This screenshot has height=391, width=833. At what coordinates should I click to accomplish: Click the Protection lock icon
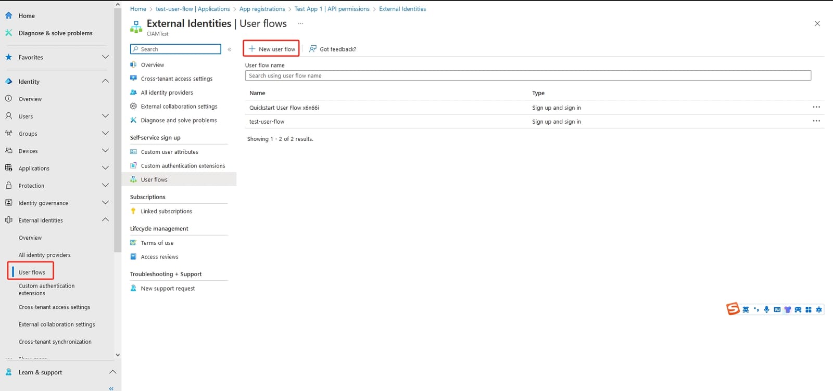[8, 186]
